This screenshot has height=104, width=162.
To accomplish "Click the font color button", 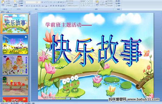I will 46,6.
